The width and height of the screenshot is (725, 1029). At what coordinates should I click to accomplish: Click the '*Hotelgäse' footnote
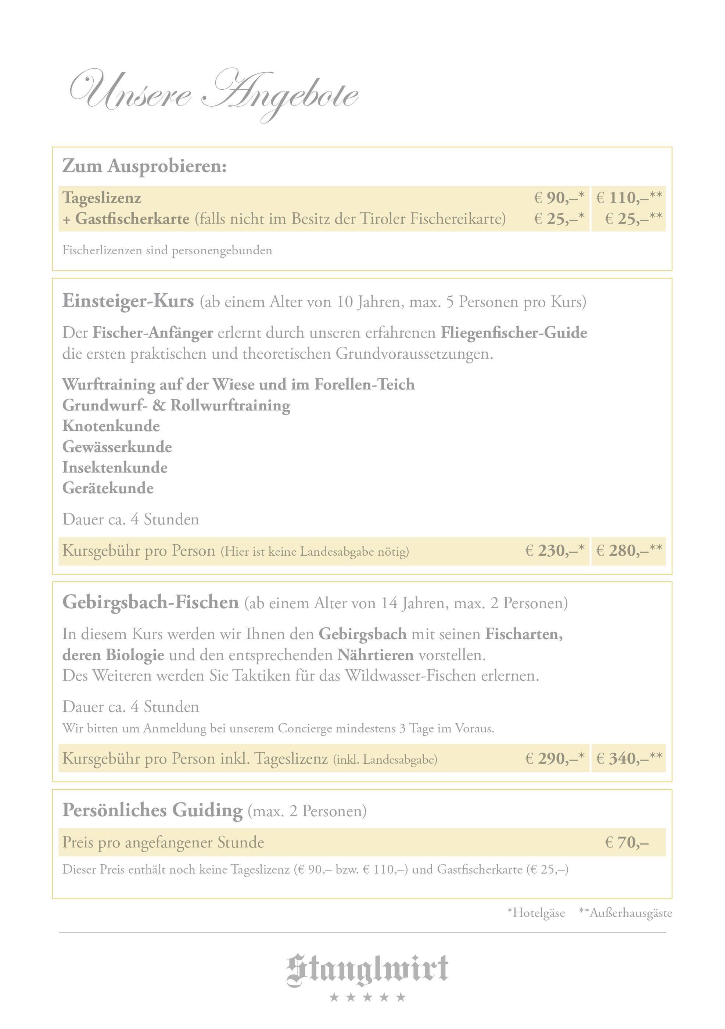pos(536,913)
